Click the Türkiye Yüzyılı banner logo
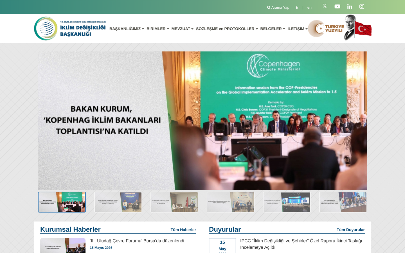 click(340, 28)
